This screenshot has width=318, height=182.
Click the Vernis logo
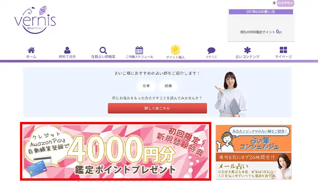coord(35,20)
